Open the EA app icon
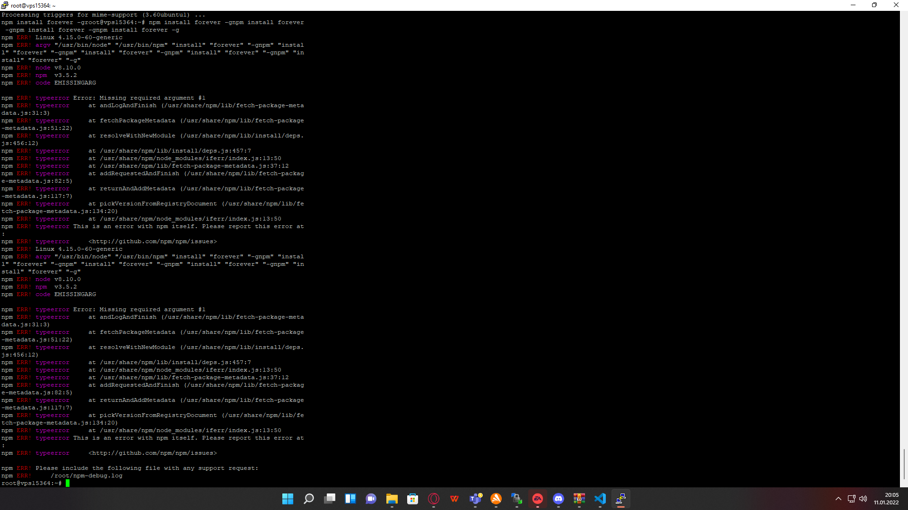Image resolution: width=908 pixels, height=510 pixels. [538, 499]
